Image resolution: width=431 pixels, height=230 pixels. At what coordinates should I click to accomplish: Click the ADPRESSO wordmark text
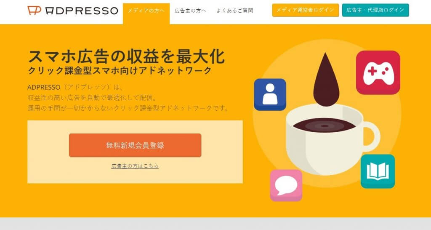click(x=82, y=11)
